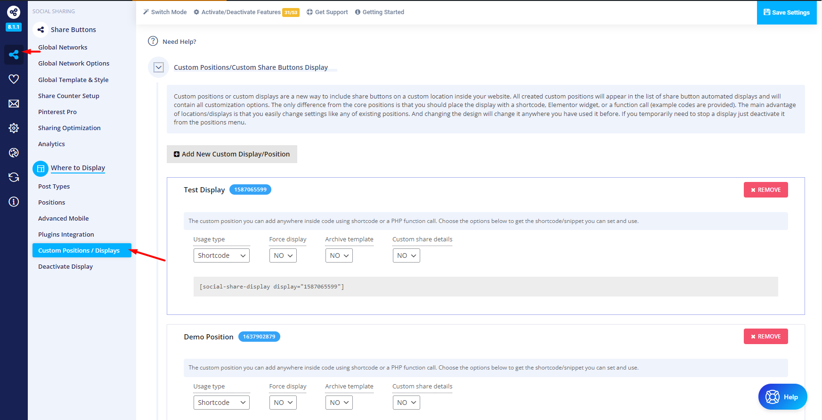Image resolution: width=822 pixels, height=420 pixels.
Task: Go to Global Networks menu item
Action: click(63, 47)
